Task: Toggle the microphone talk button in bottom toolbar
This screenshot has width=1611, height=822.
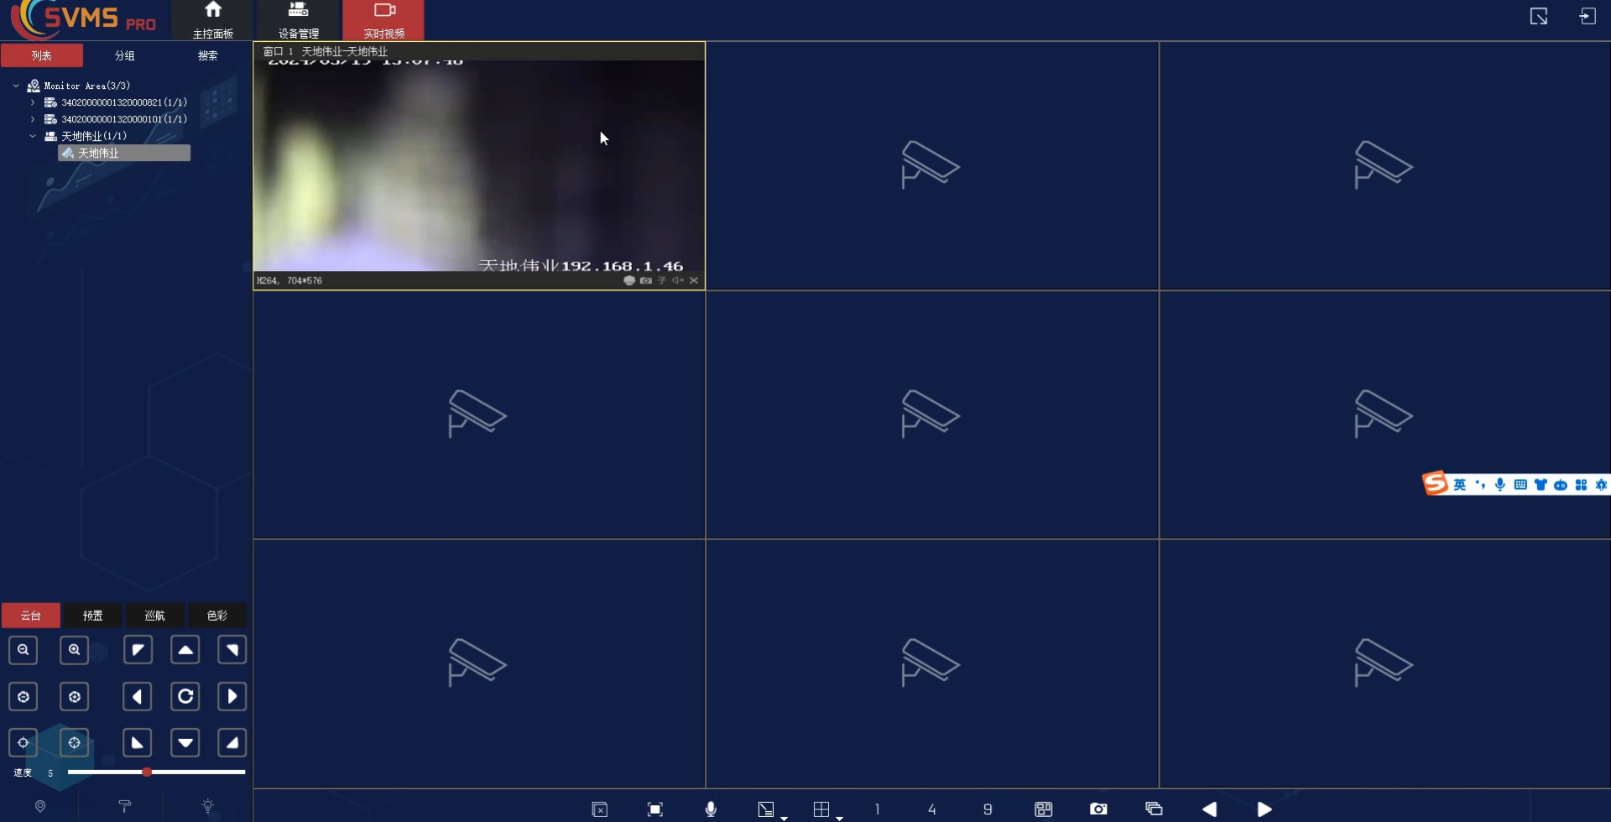Action: 711,809
